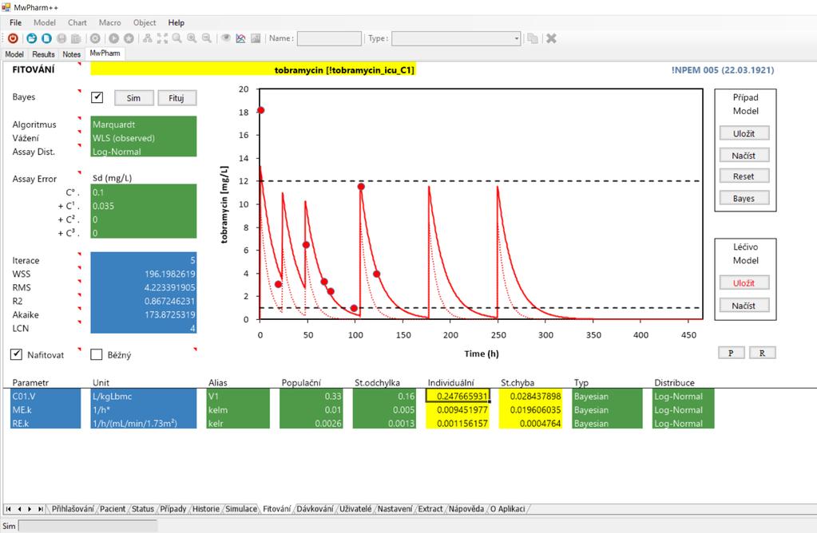Open the Nastavení sheet tab
Image resolution: width=817 pixels, height=533 pixels.
pyautogui.click(x=395, y=509)
